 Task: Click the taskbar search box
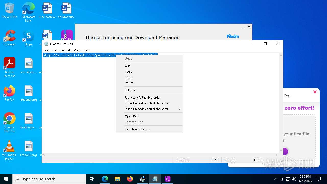[x=49, y=179]
